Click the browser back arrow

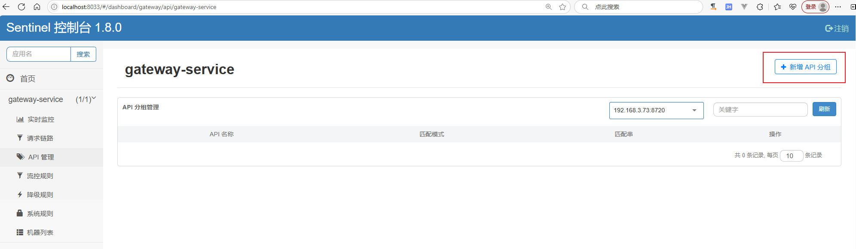[6, 7]
